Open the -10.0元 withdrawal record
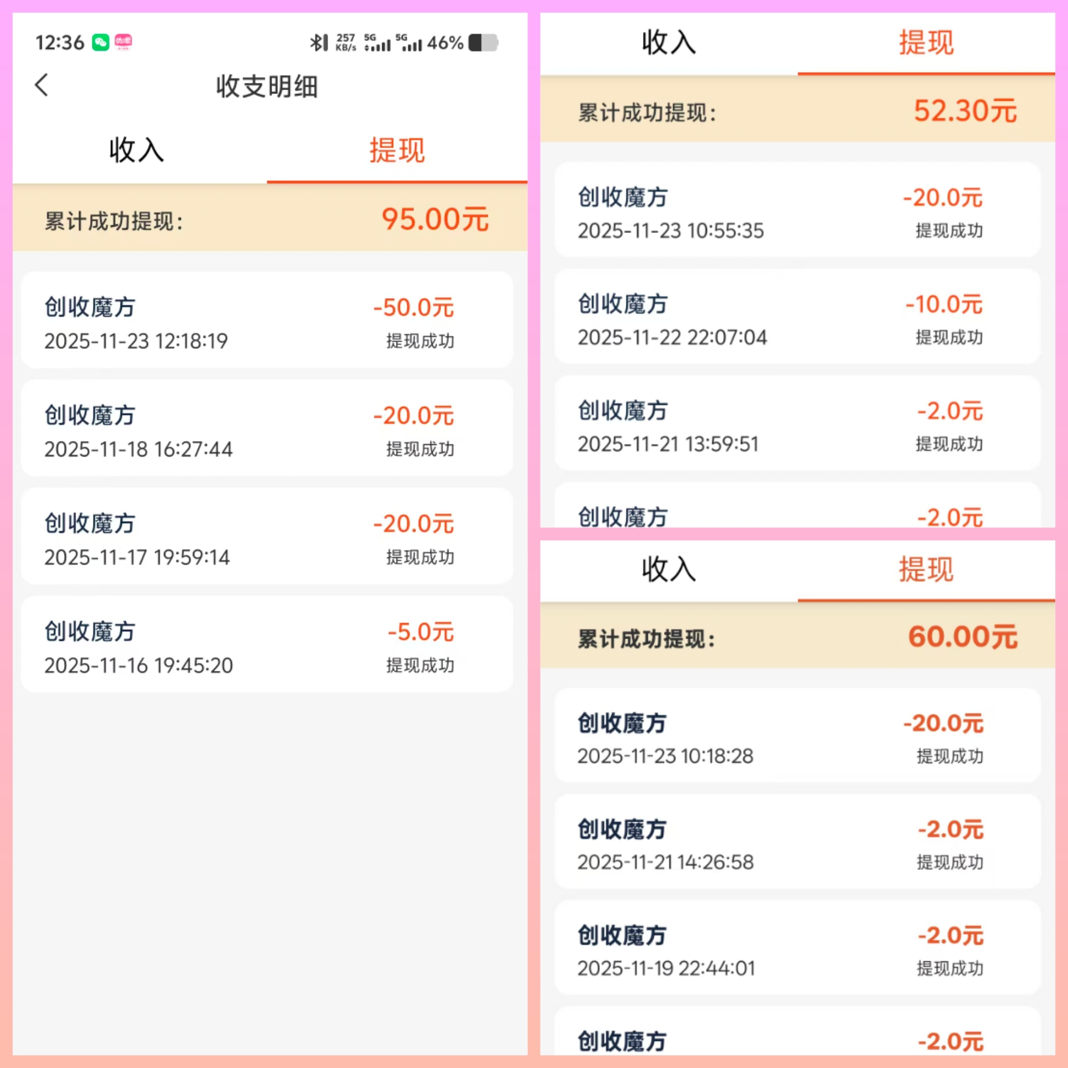 [x=797, y=318]
